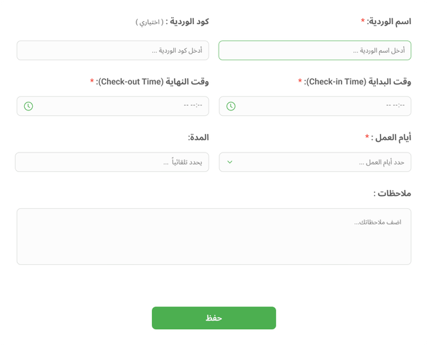Click into the كود الوردية shift code input
The width and height of the screenshot is (428, 346).
(x=113, y=51)
